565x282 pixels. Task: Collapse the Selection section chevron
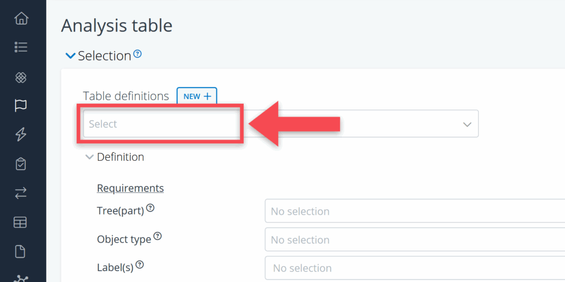(70, 56)
